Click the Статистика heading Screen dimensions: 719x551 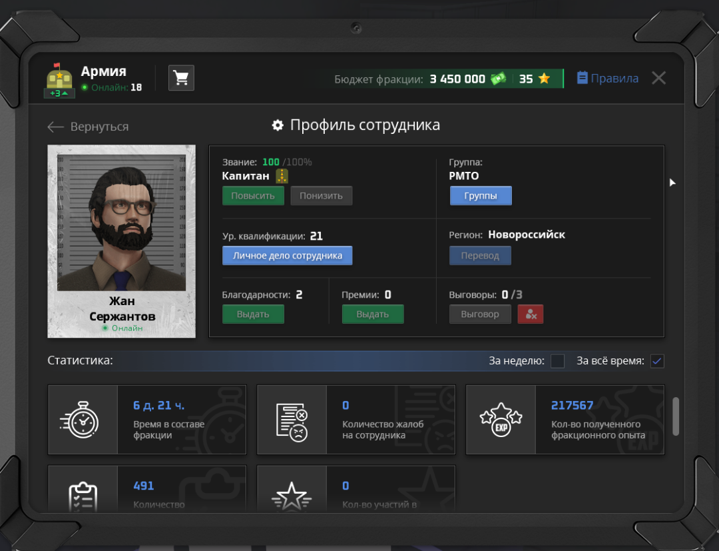pos(80,360)
